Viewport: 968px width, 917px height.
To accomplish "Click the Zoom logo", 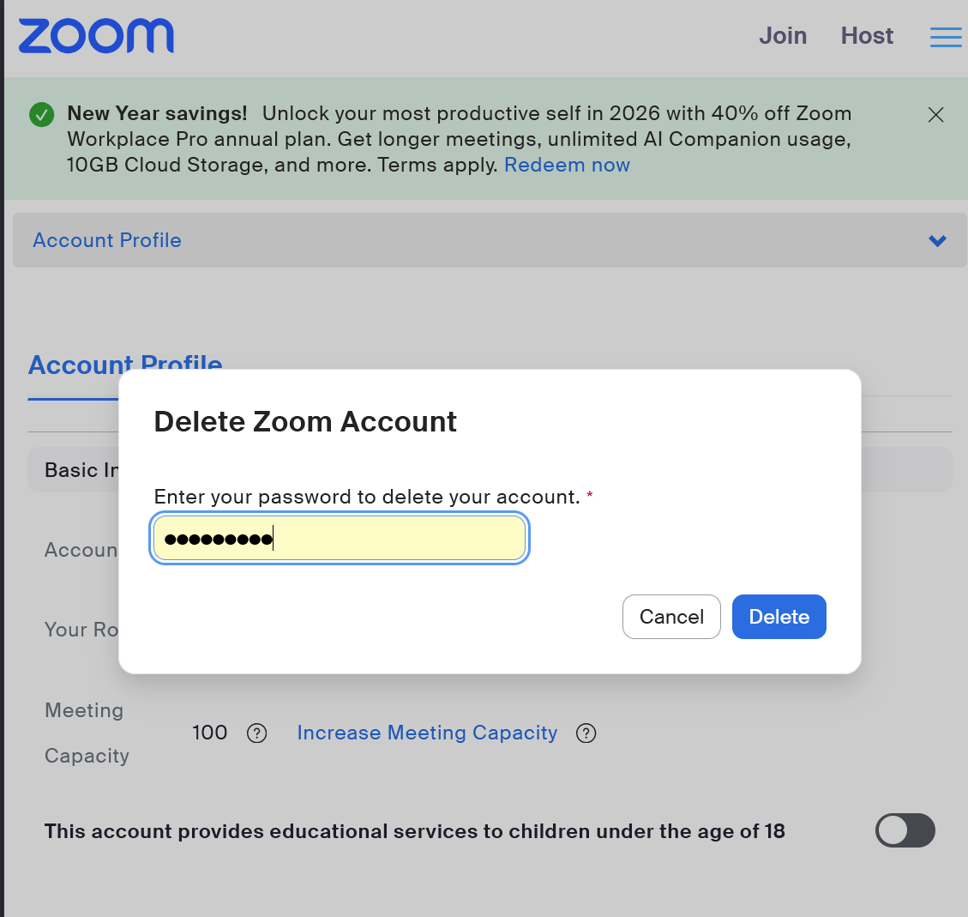I will point(96,36).
